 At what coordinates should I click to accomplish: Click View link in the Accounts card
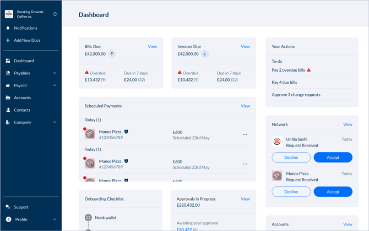tap(348, 224)
